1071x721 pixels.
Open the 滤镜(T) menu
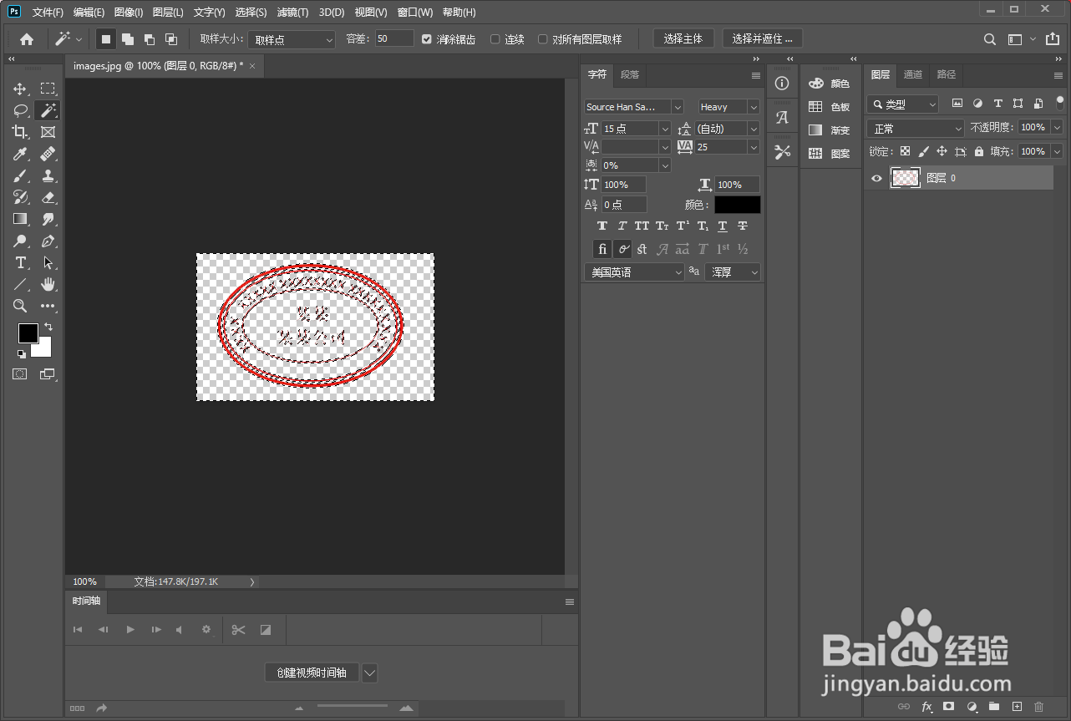[292, 13]
